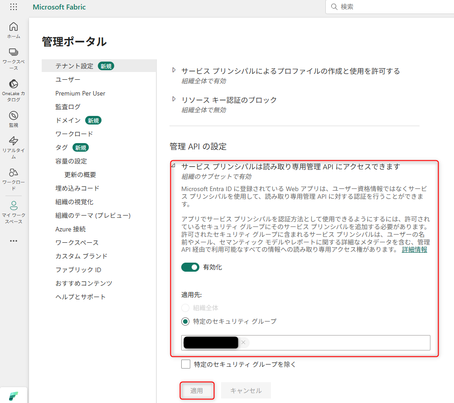Click the security group input box

305,343
